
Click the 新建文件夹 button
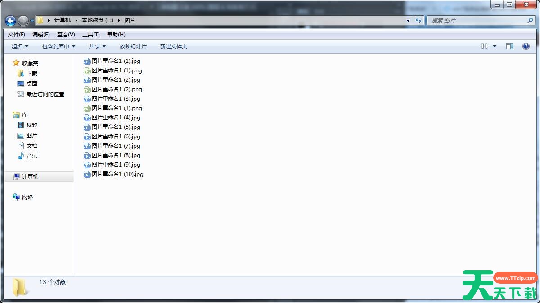point(174,46)
